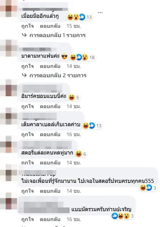
Task: Like the มาตามหาแฟนค่ะ comment with ถูกใจ
Action: click(x=27, y=66)
